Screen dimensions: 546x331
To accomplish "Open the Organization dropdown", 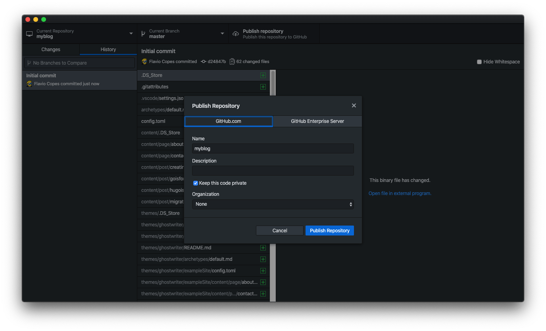I will [273, 204].
